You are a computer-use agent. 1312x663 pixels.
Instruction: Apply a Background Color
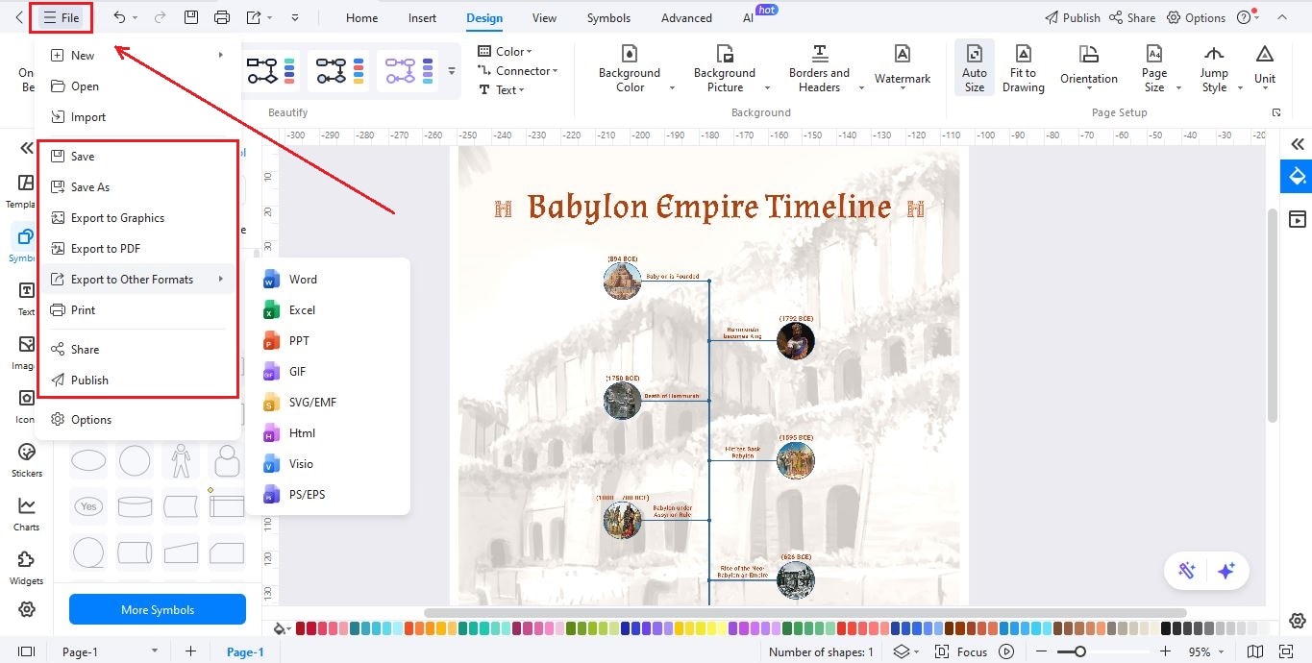tap(630, 67)
